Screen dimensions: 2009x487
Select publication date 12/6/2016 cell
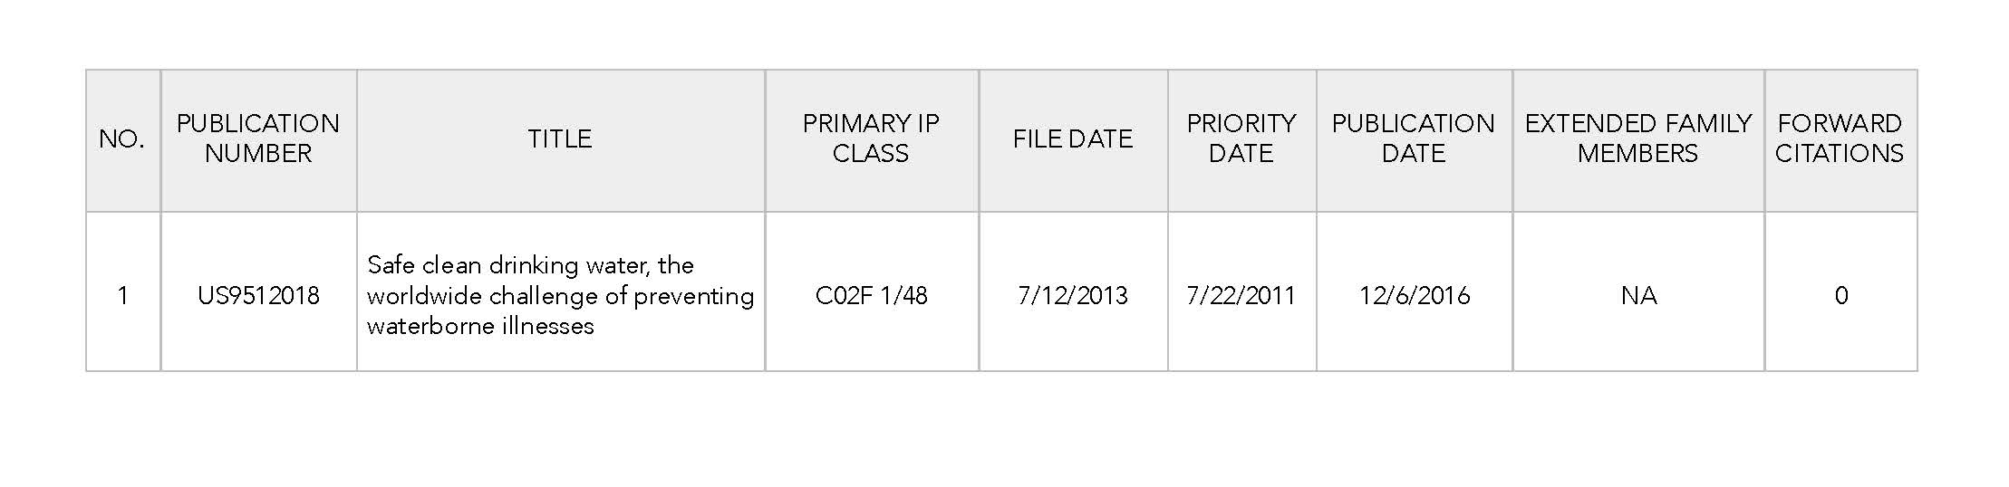[x=1414, y=296]
